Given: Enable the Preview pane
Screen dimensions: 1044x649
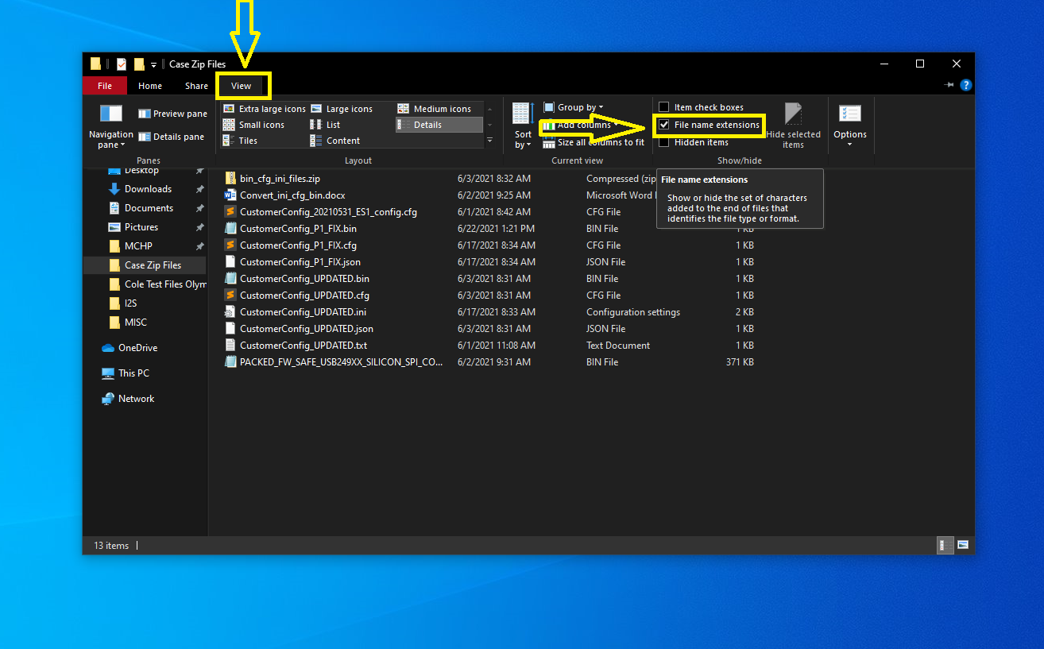Looking at the screenshot, I should pos(172,113).
